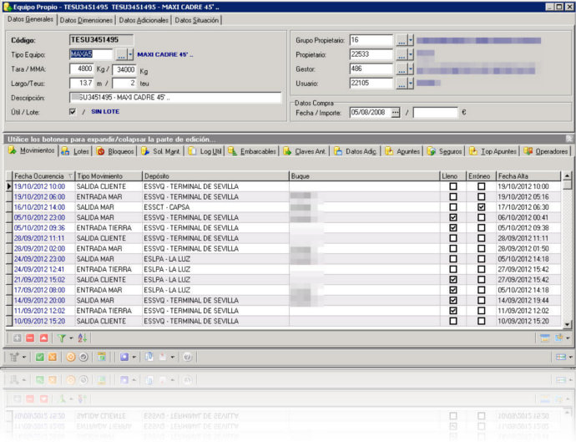Click the green funnel filter icon
The height and width of the screenshot is (442, 576).
[x=61, y=338]
